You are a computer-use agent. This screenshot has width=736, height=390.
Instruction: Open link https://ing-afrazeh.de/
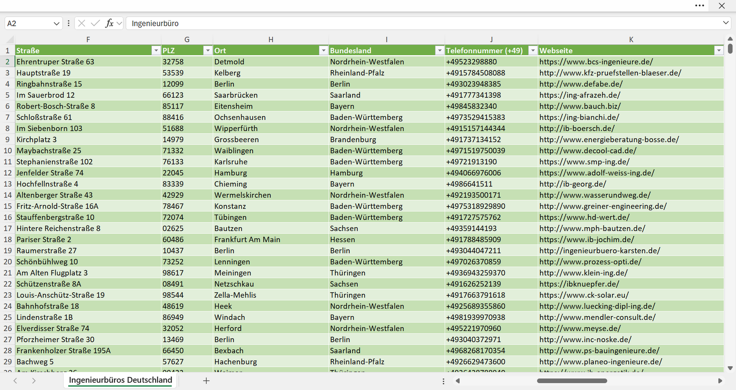click(x=579, y=95)
